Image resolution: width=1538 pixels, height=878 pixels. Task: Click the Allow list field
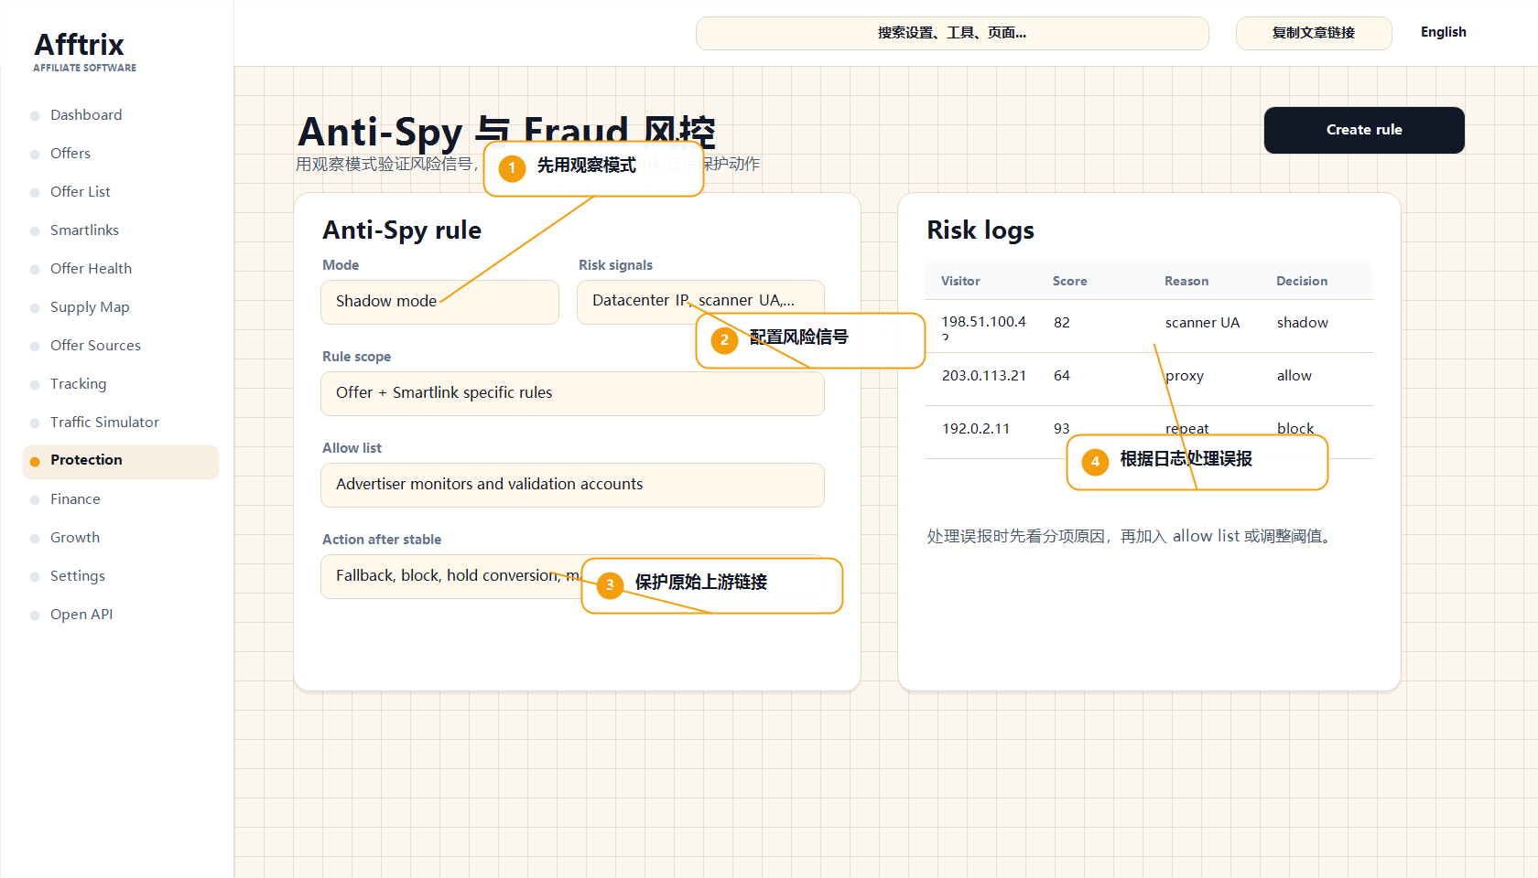tap(572, 485)
